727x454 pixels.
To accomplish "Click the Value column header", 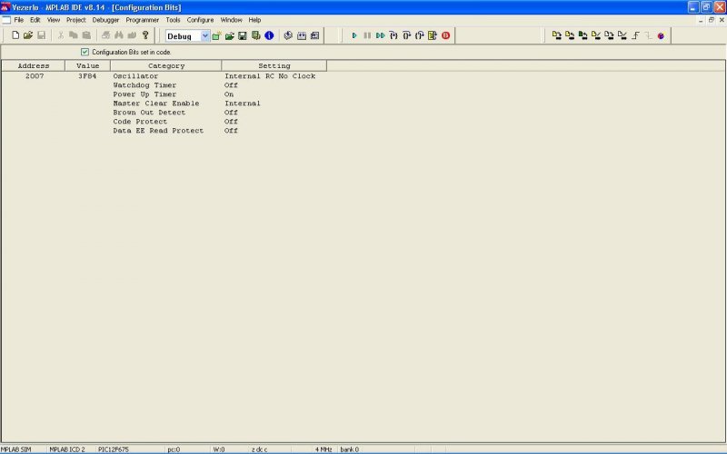I will pyautogui.click(x=87, y=65).
